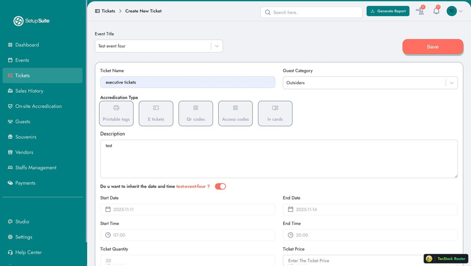Viewport: 471px width, 266px height.
Task: Click the Souvenirs gift icon in the sidebar
Action: pyautogui.click(x=10, y=137)
